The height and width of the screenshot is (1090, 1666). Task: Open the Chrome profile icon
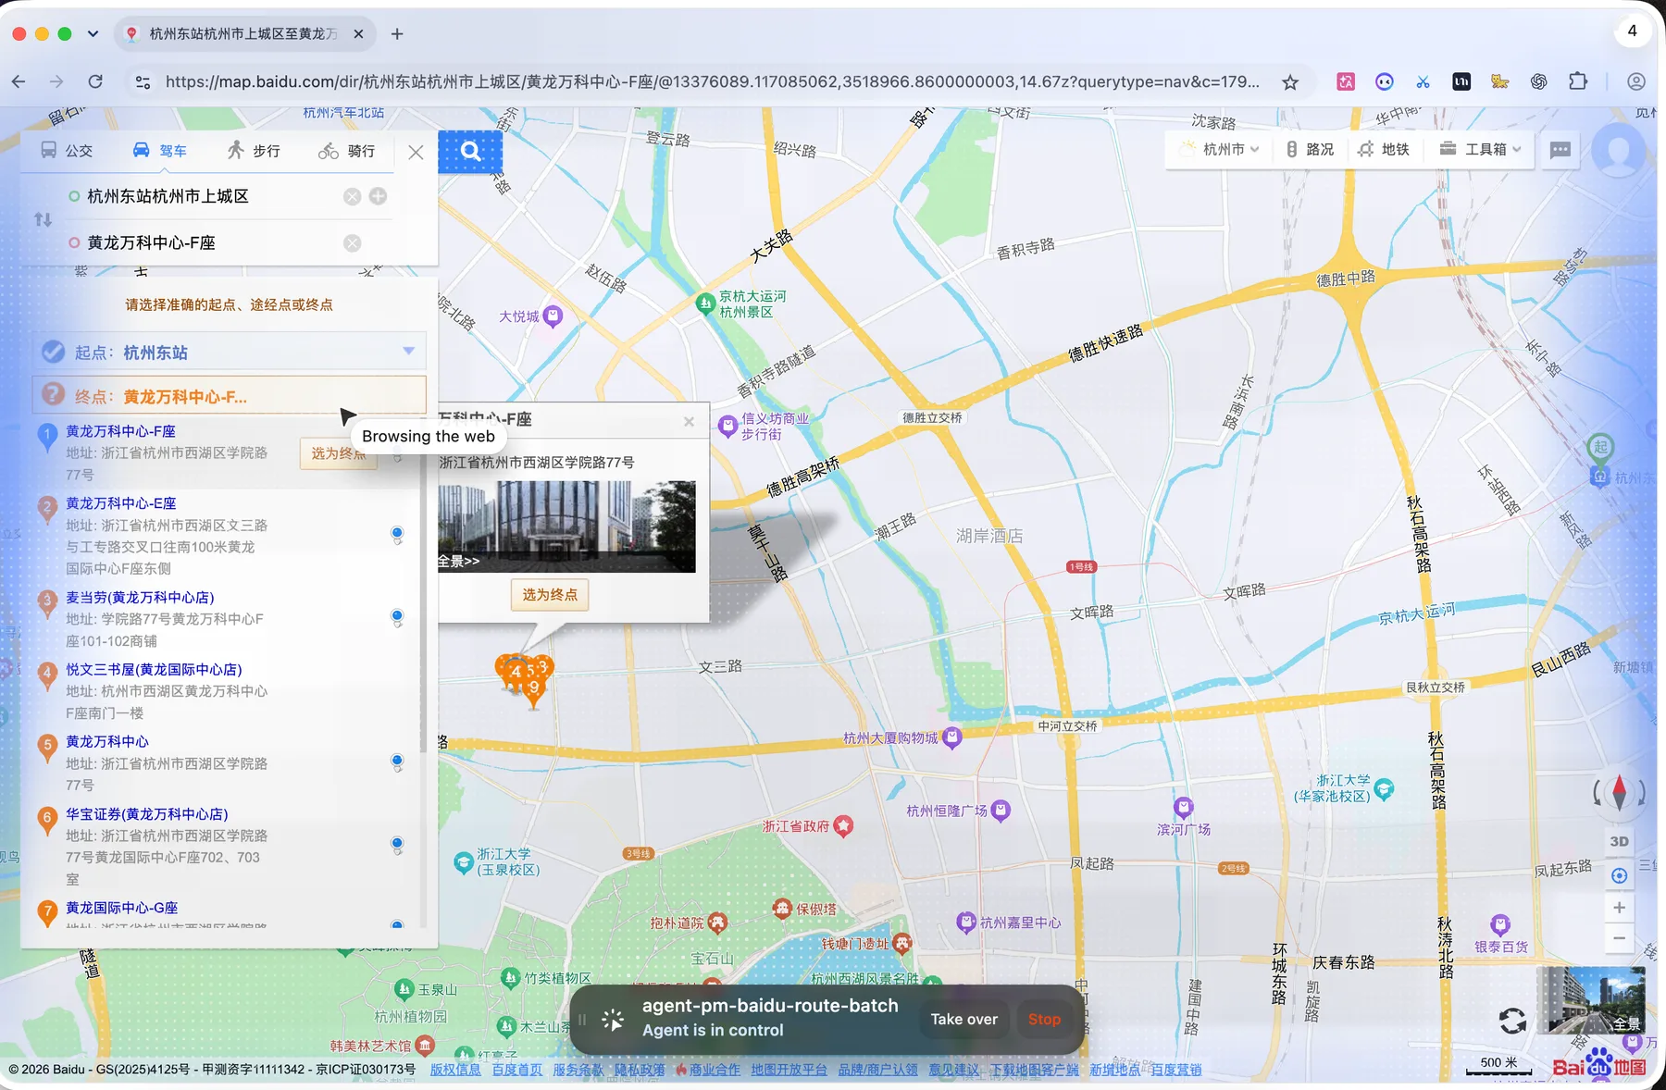(x=1636, y=81)
